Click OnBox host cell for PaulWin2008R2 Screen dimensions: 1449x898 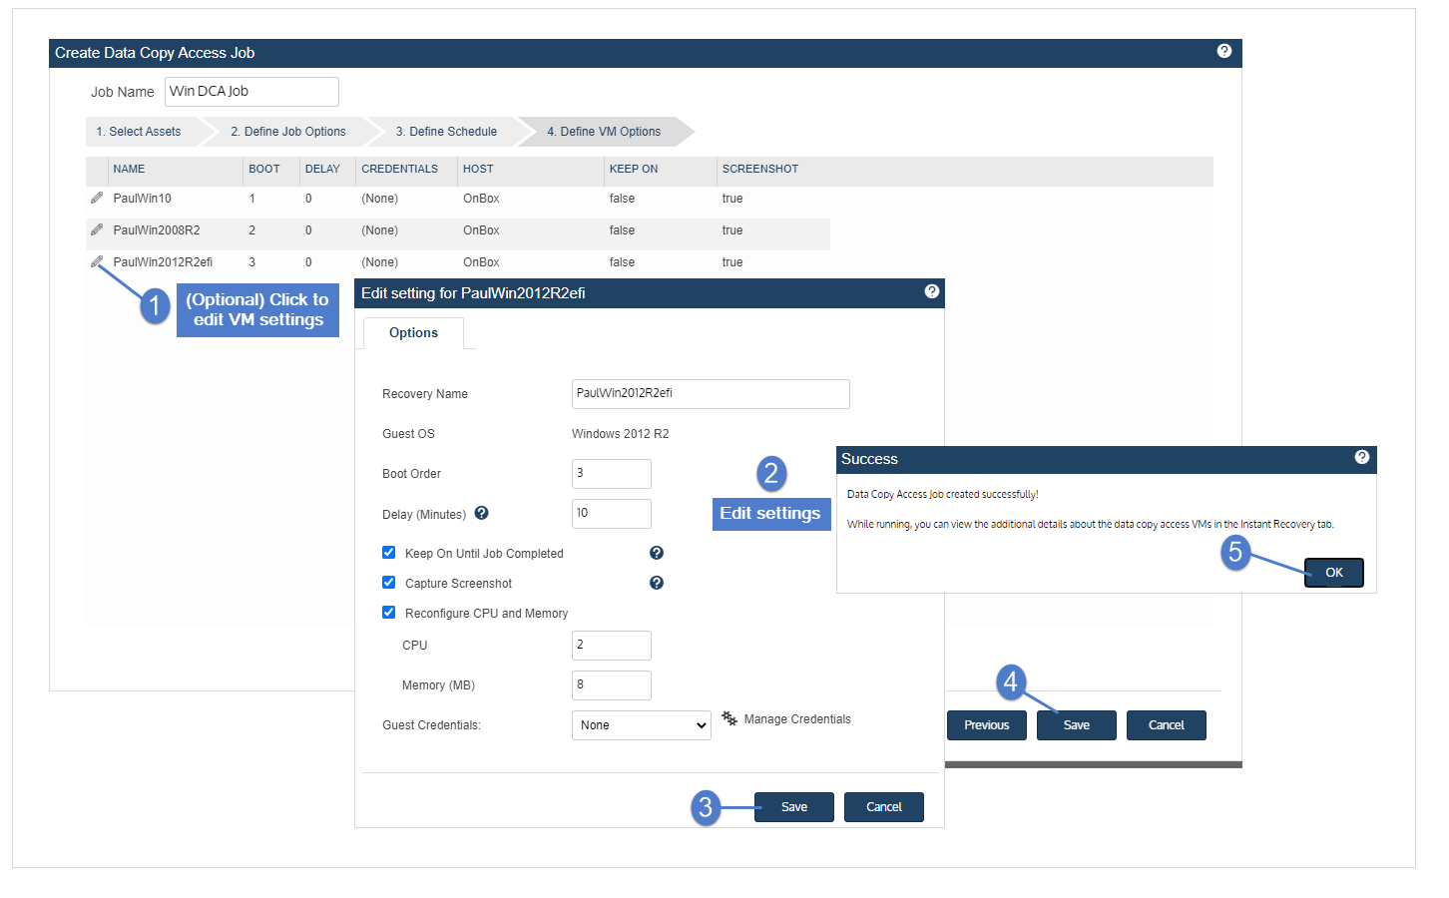[x=481, y=230]
